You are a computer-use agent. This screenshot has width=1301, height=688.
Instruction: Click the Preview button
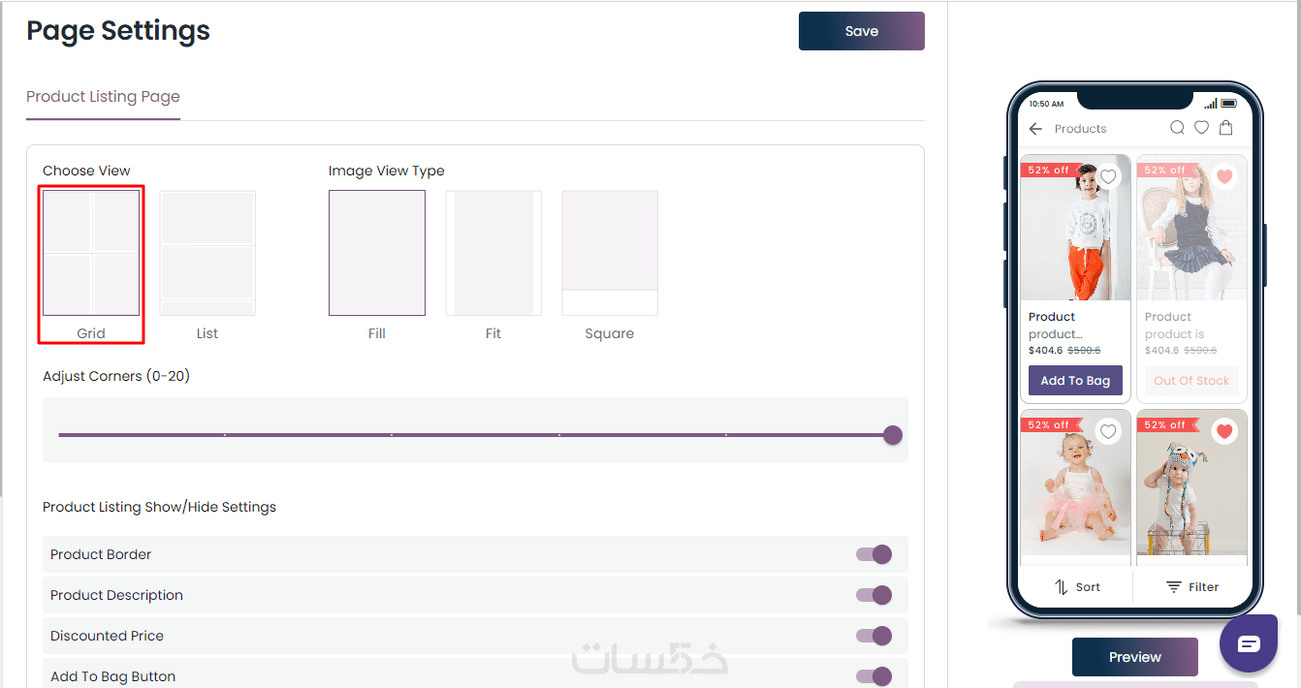click(x=1135, y=657)
